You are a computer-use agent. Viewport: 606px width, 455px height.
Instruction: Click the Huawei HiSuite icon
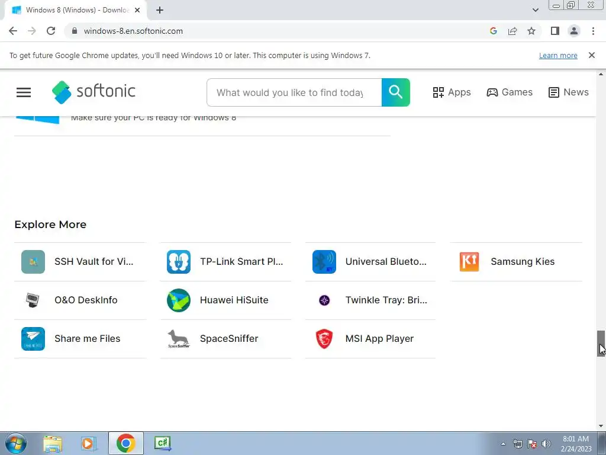tap(179, 300)
